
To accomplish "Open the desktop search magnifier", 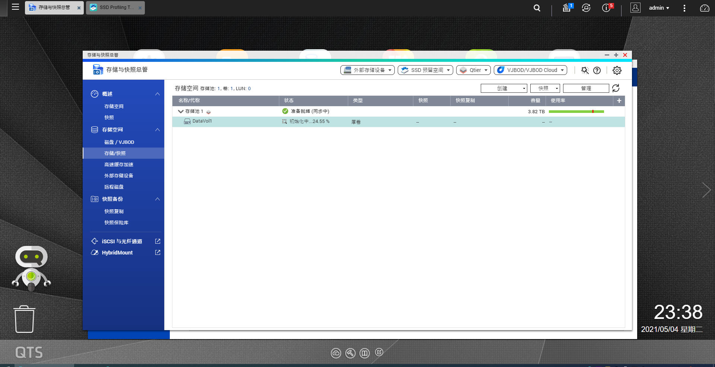I will (537, 8).
